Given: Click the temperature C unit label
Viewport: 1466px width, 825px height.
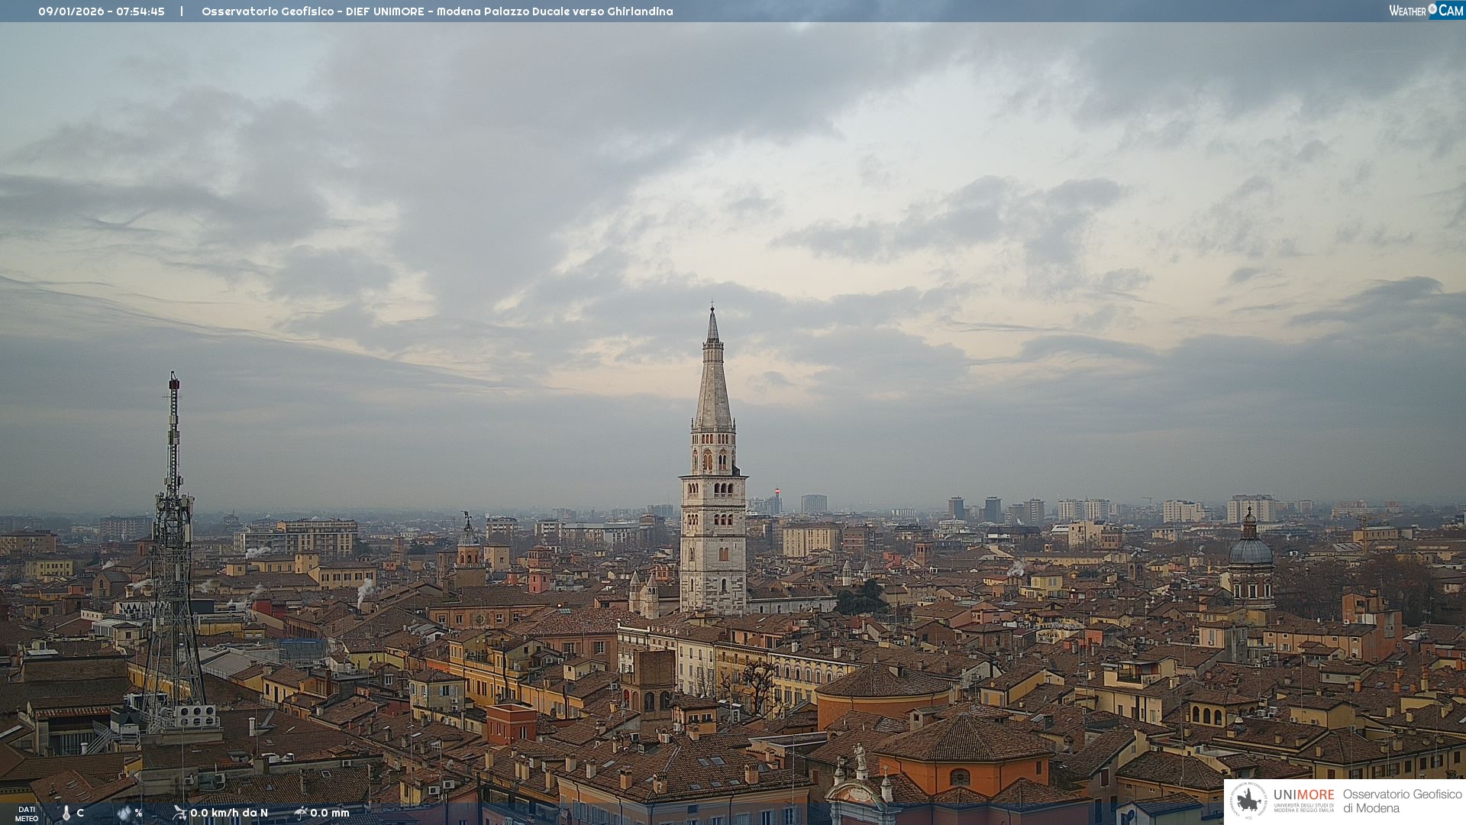Looking at the screenshot, I should tap(80, 813).
